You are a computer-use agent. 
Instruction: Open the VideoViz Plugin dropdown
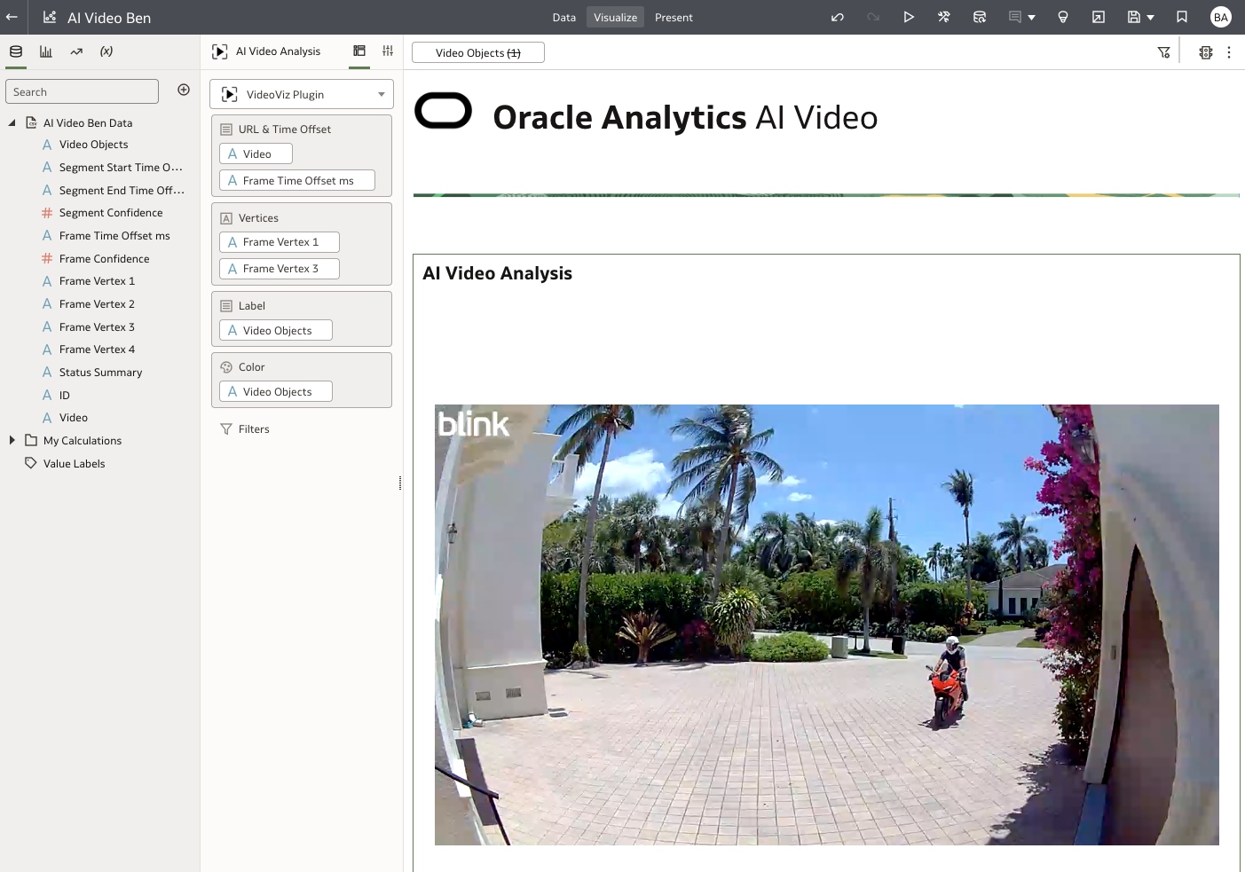[302, 94]
